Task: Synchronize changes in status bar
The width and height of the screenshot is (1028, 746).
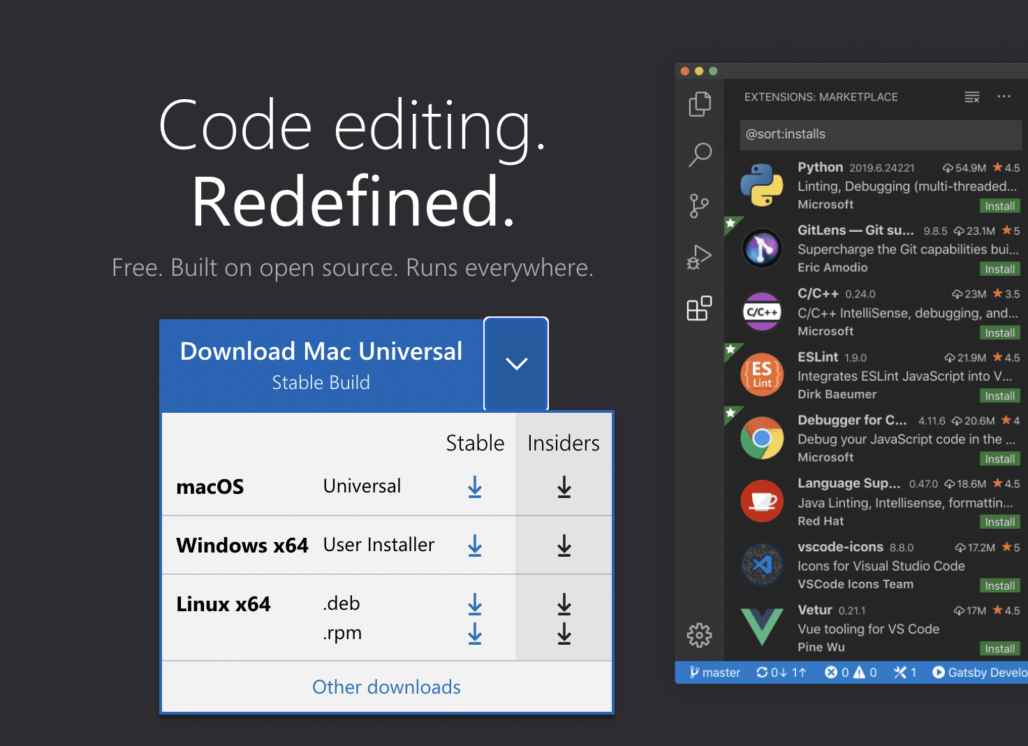Action: coord(781,672)
